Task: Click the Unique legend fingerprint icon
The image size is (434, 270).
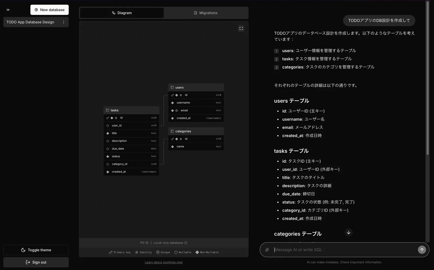Action: 158,252
